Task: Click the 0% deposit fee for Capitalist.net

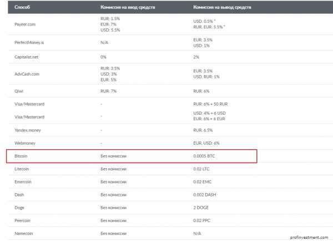Action: [103, 57]
